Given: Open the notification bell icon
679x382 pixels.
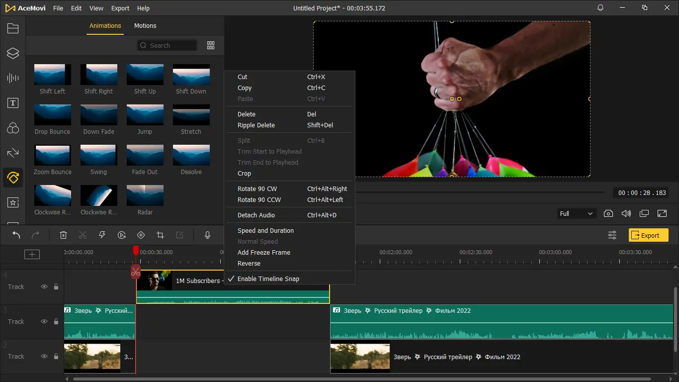Looking at the screenshot, I should (x=600, y=8).
